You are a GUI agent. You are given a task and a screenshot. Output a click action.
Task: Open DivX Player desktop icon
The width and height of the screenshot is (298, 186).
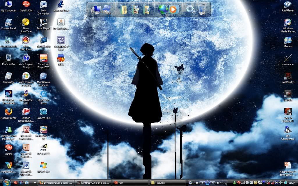coord(43,24)
